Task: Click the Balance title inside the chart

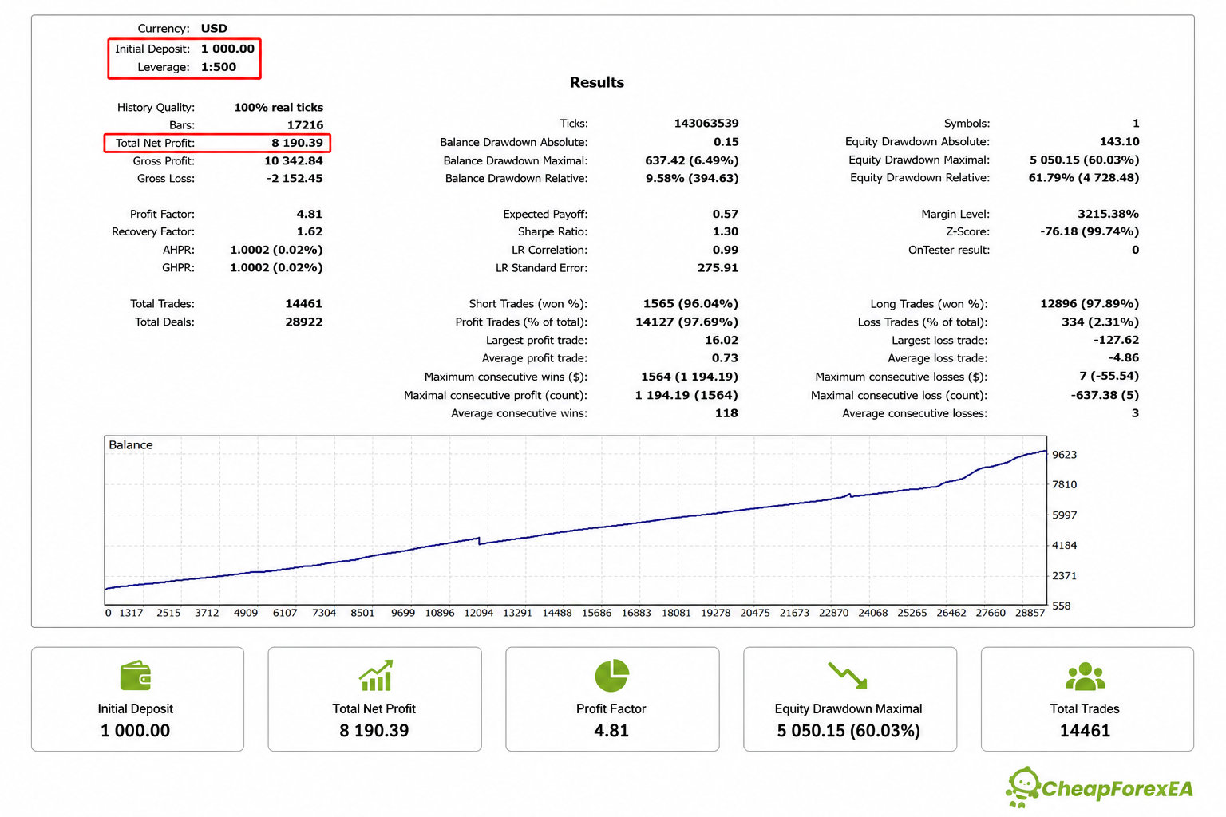Action: 131,445
